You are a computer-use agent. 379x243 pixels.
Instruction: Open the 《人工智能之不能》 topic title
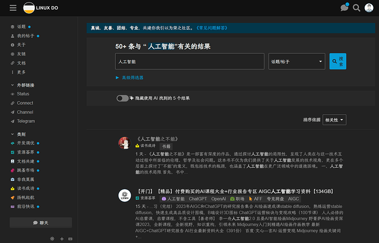click(157, 139)
